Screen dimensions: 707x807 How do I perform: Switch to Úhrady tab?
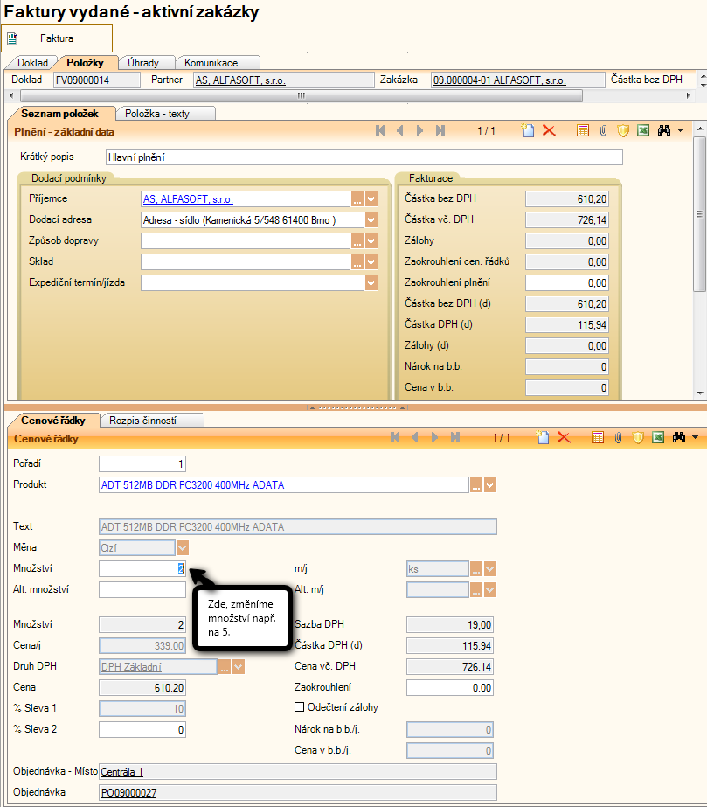point(143,63)
